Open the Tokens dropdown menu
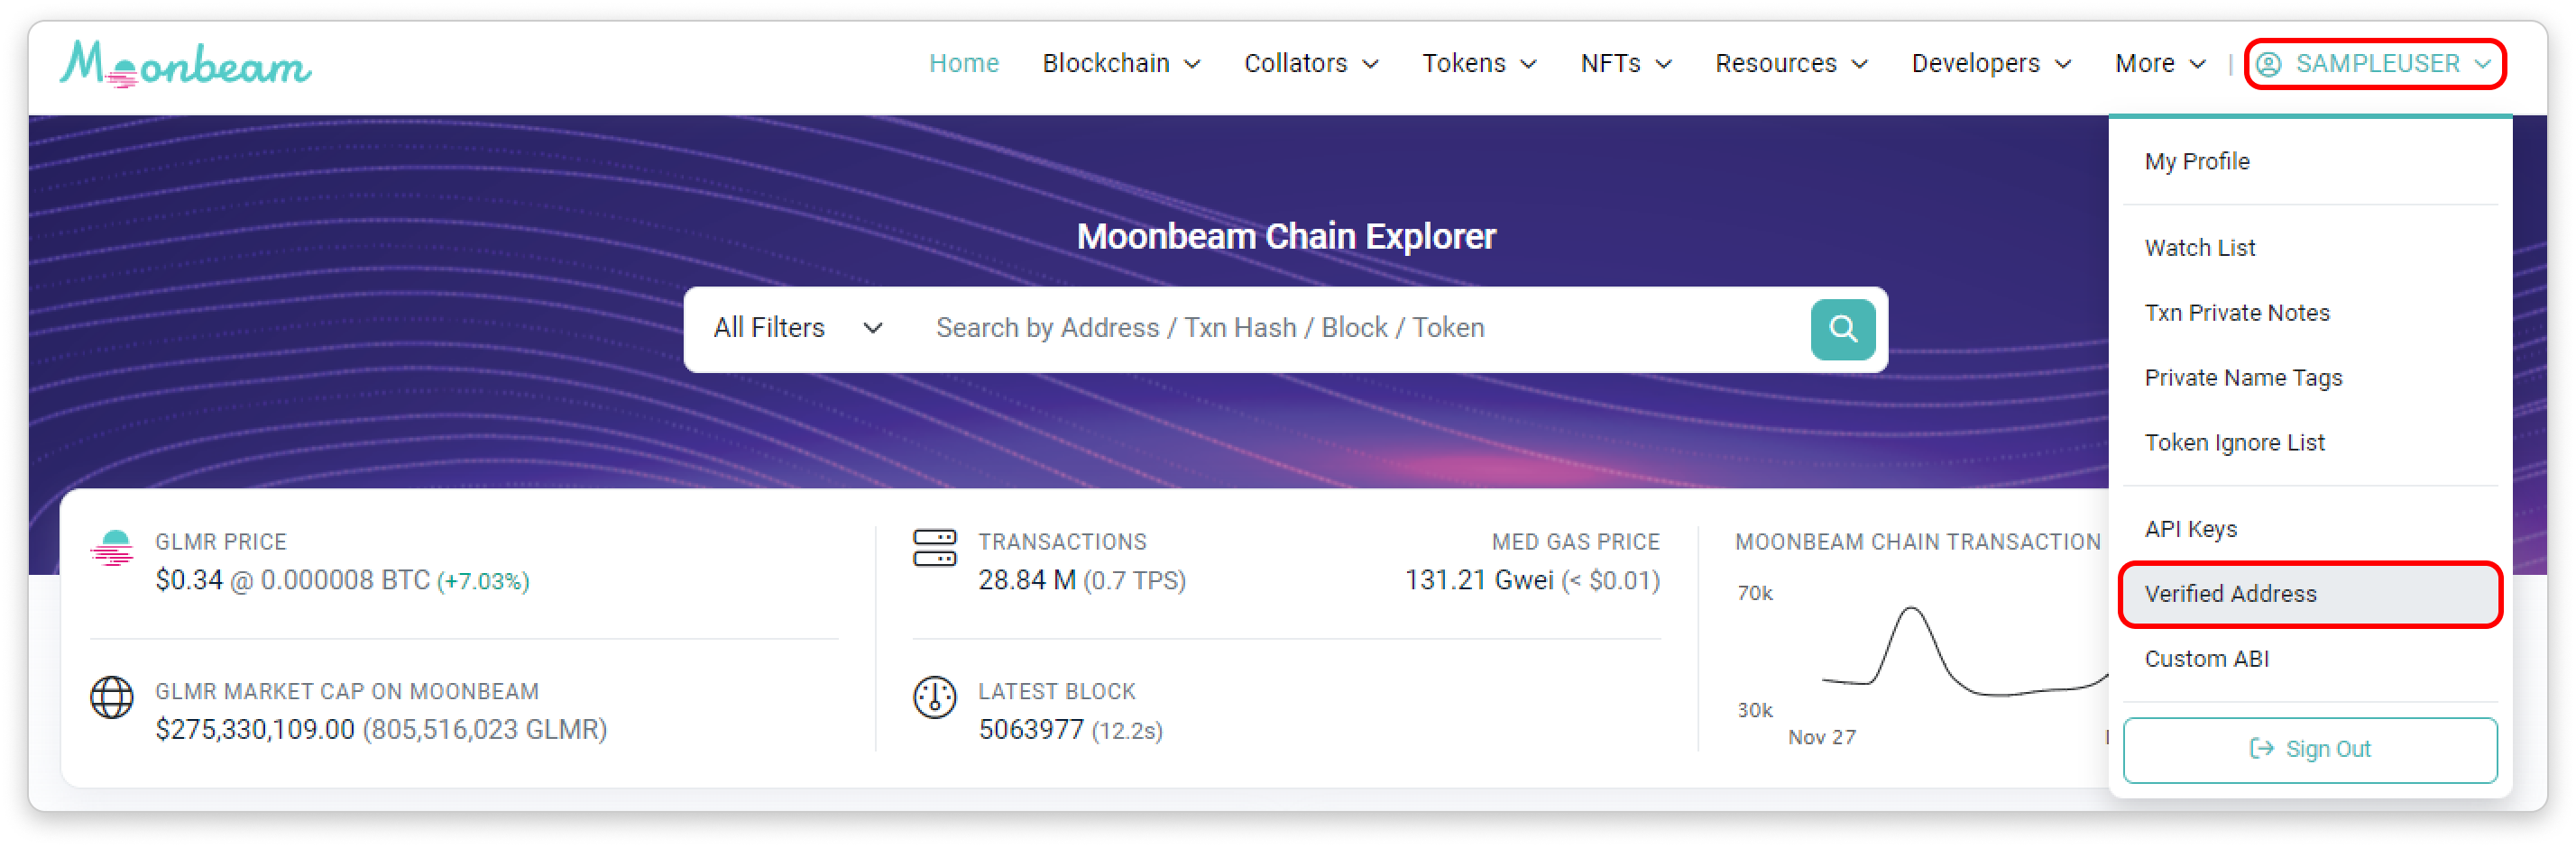The width and height of the screenshot is (2576, 847). [1478, 64]
